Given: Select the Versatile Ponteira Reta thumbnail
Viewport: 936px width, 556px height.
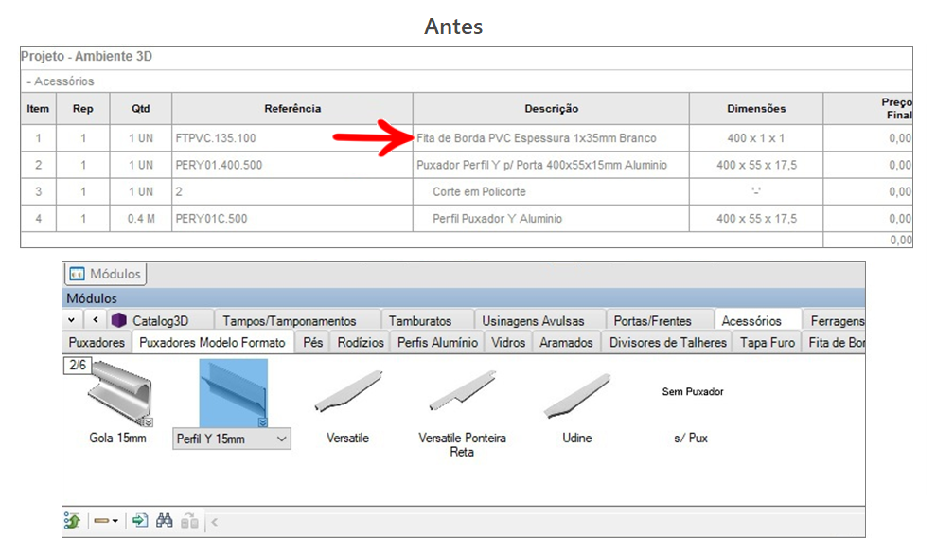Looking at the screenshot, I should [462, 392].
